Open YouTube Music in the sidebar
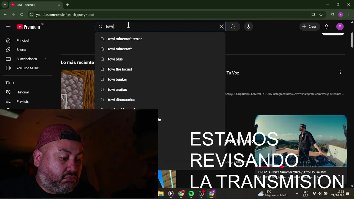 coord(28,68)
